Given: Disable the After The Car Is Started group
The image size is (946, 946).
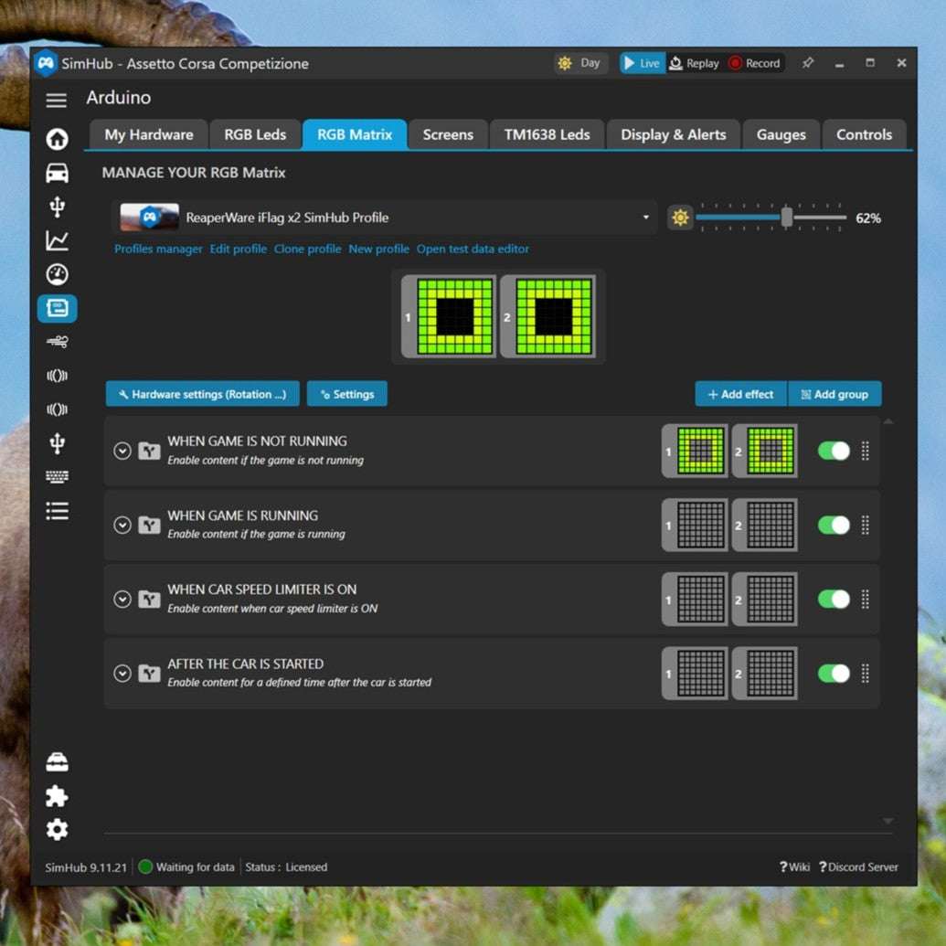Looking at the screenshot, I should point(834,674).
